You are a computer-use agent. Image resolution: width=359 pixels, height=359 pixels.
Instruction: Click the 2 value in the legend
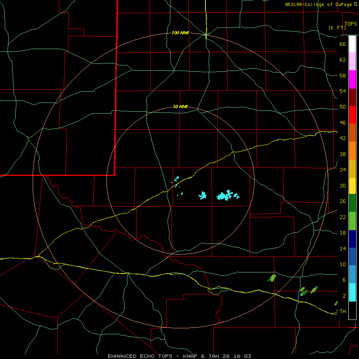(344, 296)
